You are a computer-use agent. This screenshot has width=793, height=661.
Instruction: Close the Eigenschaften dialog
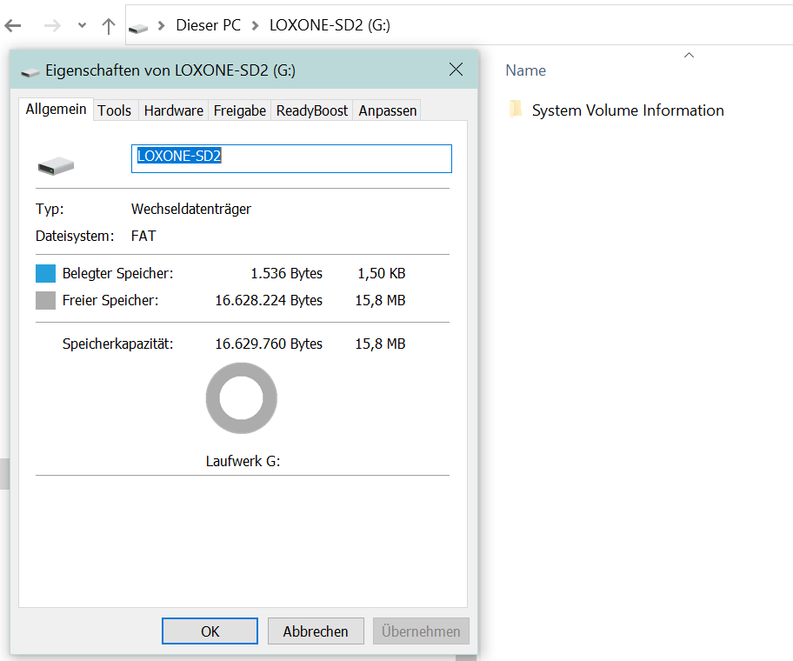(456, 70)
